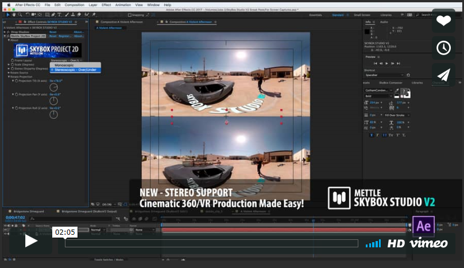464x268 pixels.
Task: Jump to first frame in Preview panel
Action: tap(375, 63)
